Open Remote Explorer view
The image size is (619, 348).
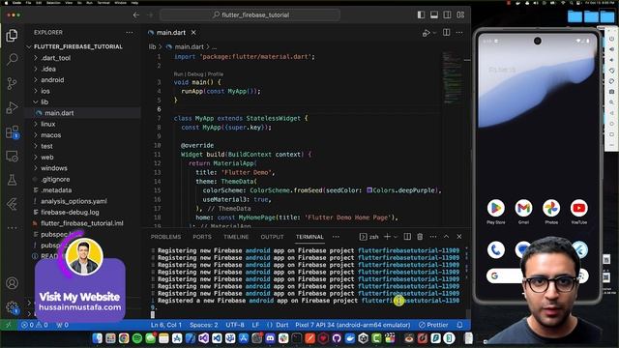coord(12,156)
